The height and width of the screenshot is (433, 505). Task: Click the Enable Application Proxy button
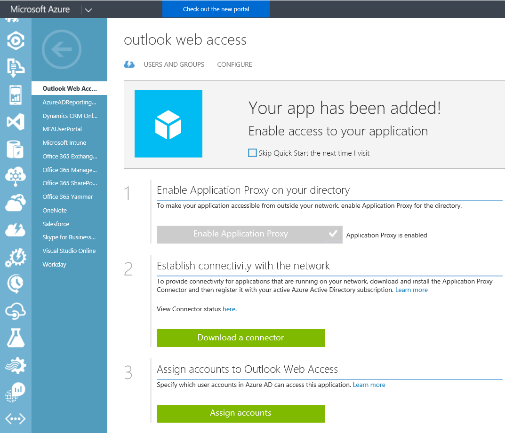click(249, 235)
